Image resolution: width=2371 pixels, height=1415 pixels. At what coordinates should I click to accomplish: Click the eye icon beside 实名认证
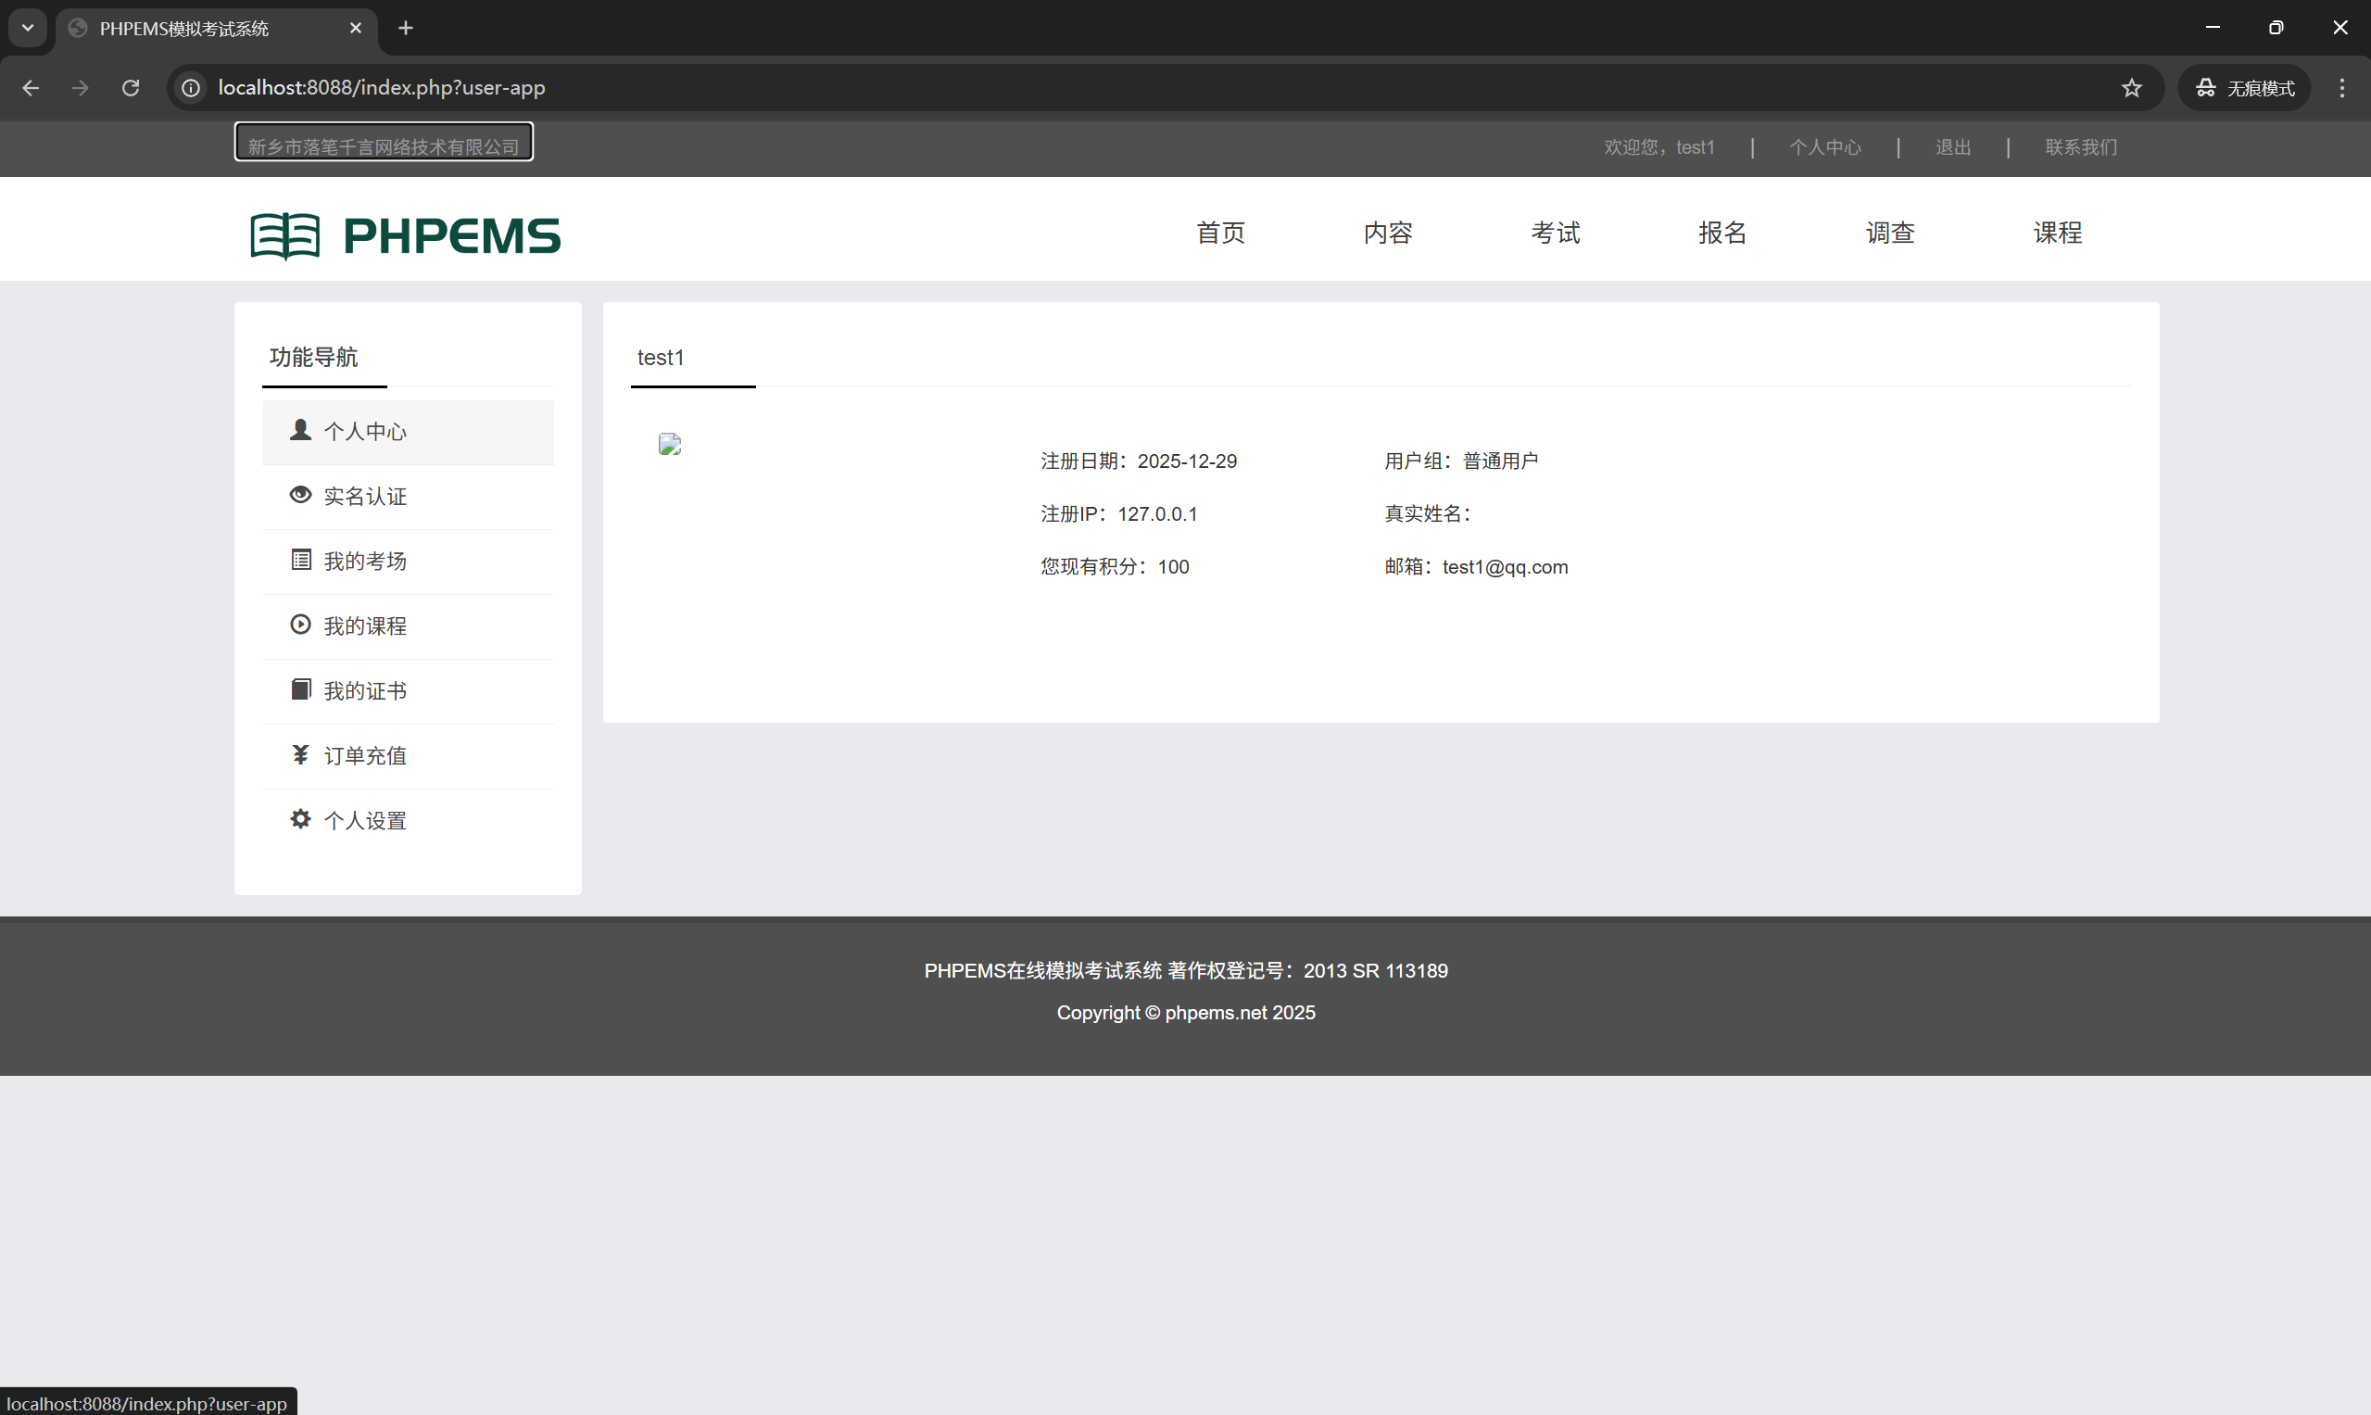(x=300, y=495)
